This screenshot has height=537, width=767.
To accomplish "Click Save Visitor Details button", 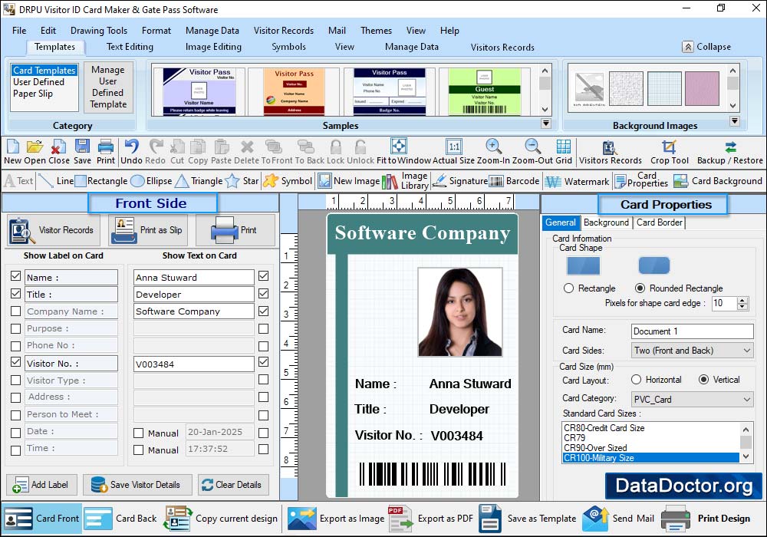I will (137, 485).
